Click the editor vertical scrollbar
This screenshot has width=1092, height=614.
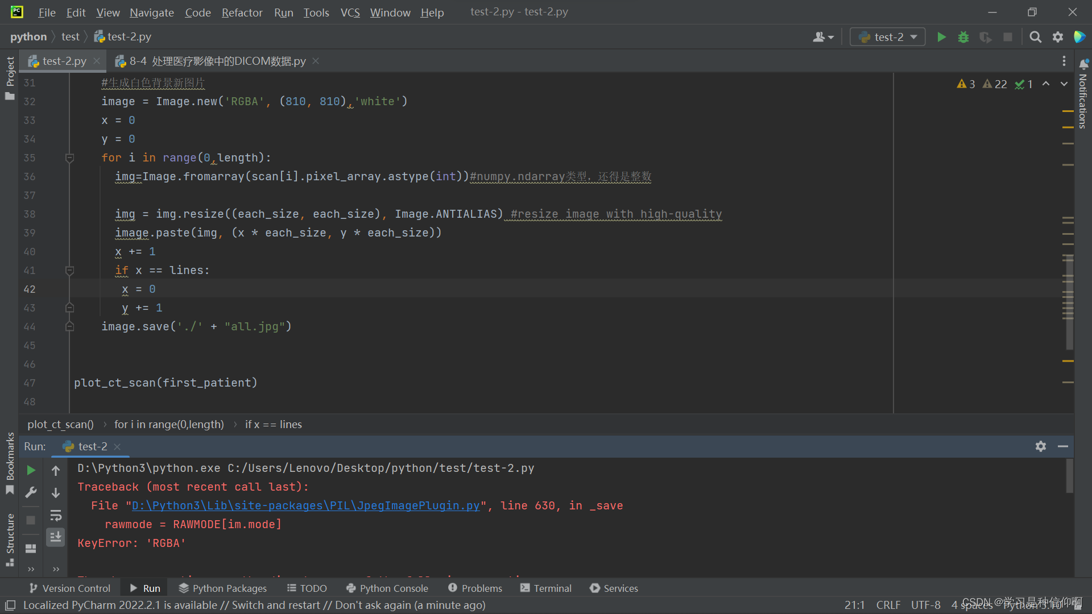pos(1069,301)
